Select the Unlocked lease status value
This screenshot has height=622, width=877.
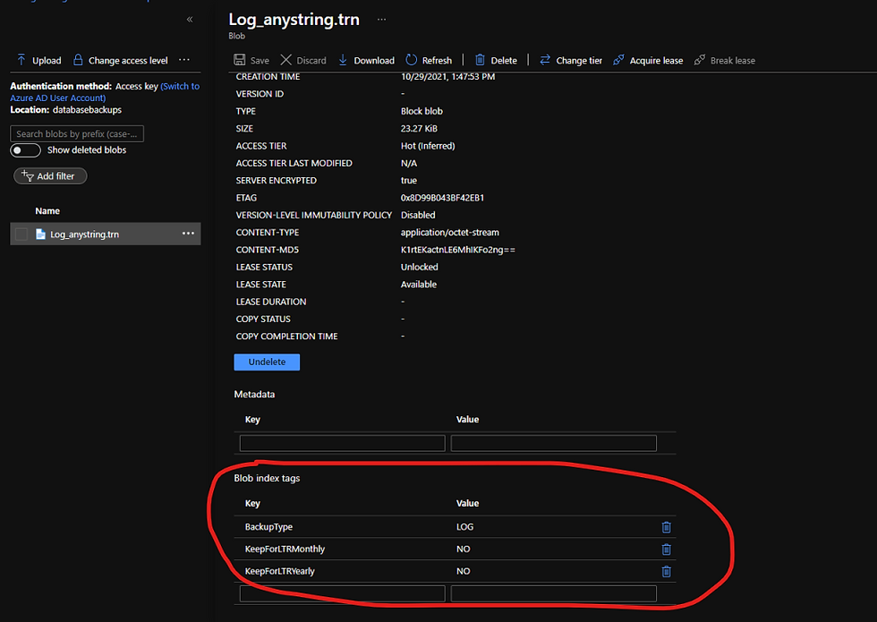coord(420,268)
